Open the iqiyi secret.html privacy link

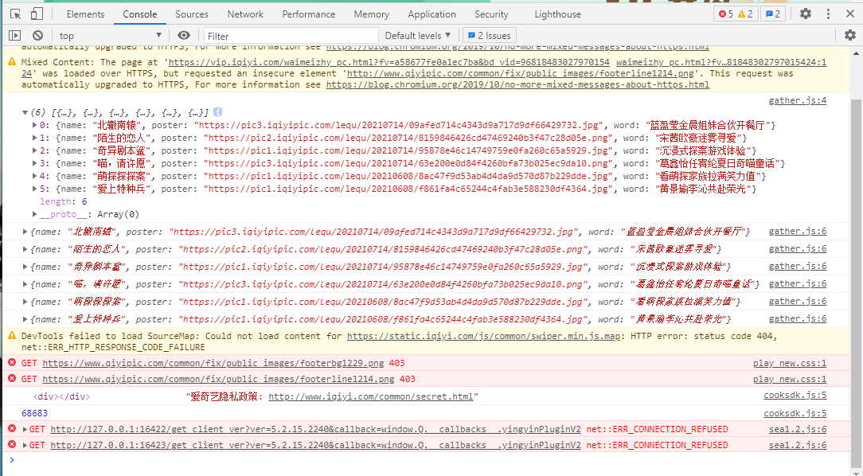373,396
